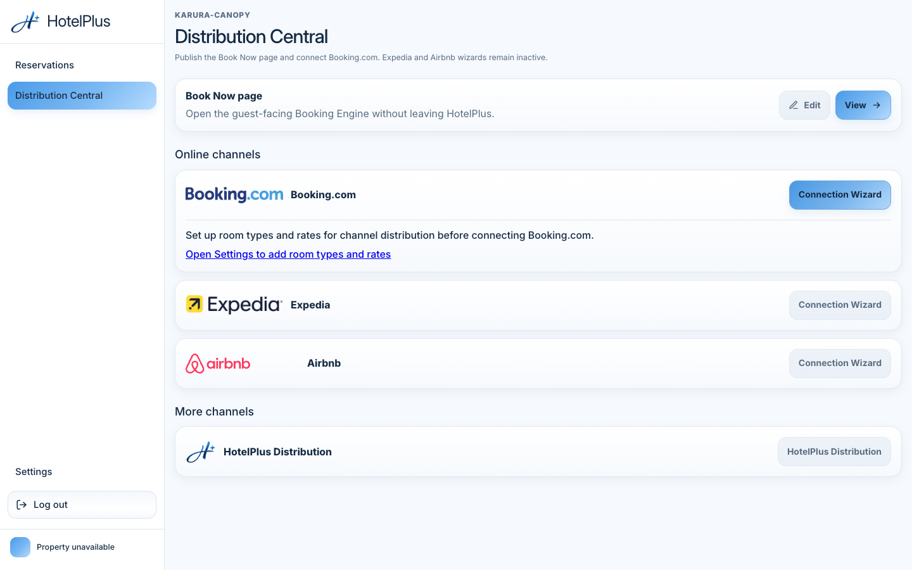Open Settings to add room types link

click(x=288, y=254)
